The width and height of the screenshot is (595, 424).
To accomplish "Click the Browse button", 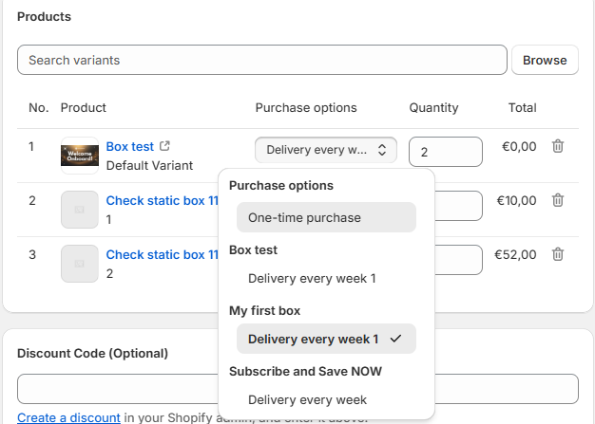I will (545, 60).
